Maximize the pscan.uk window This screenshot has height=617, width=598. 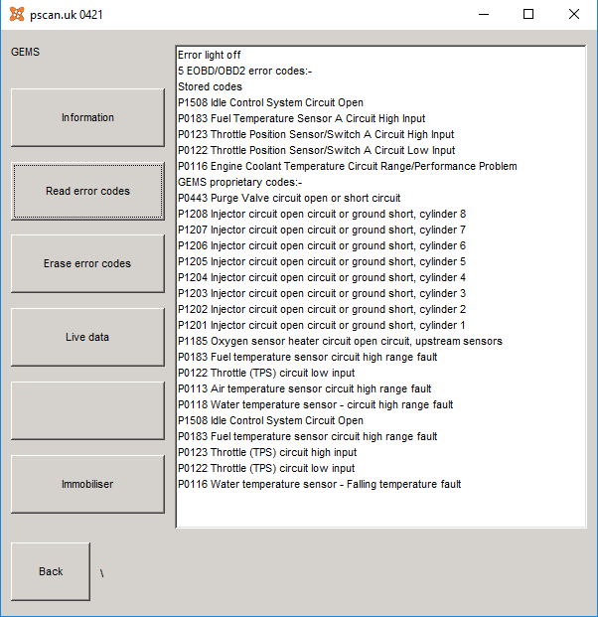point(528,15)
